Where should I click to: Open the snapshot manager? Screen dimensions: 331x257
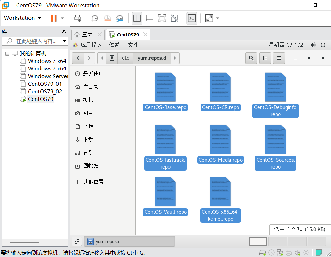(120, 18)
